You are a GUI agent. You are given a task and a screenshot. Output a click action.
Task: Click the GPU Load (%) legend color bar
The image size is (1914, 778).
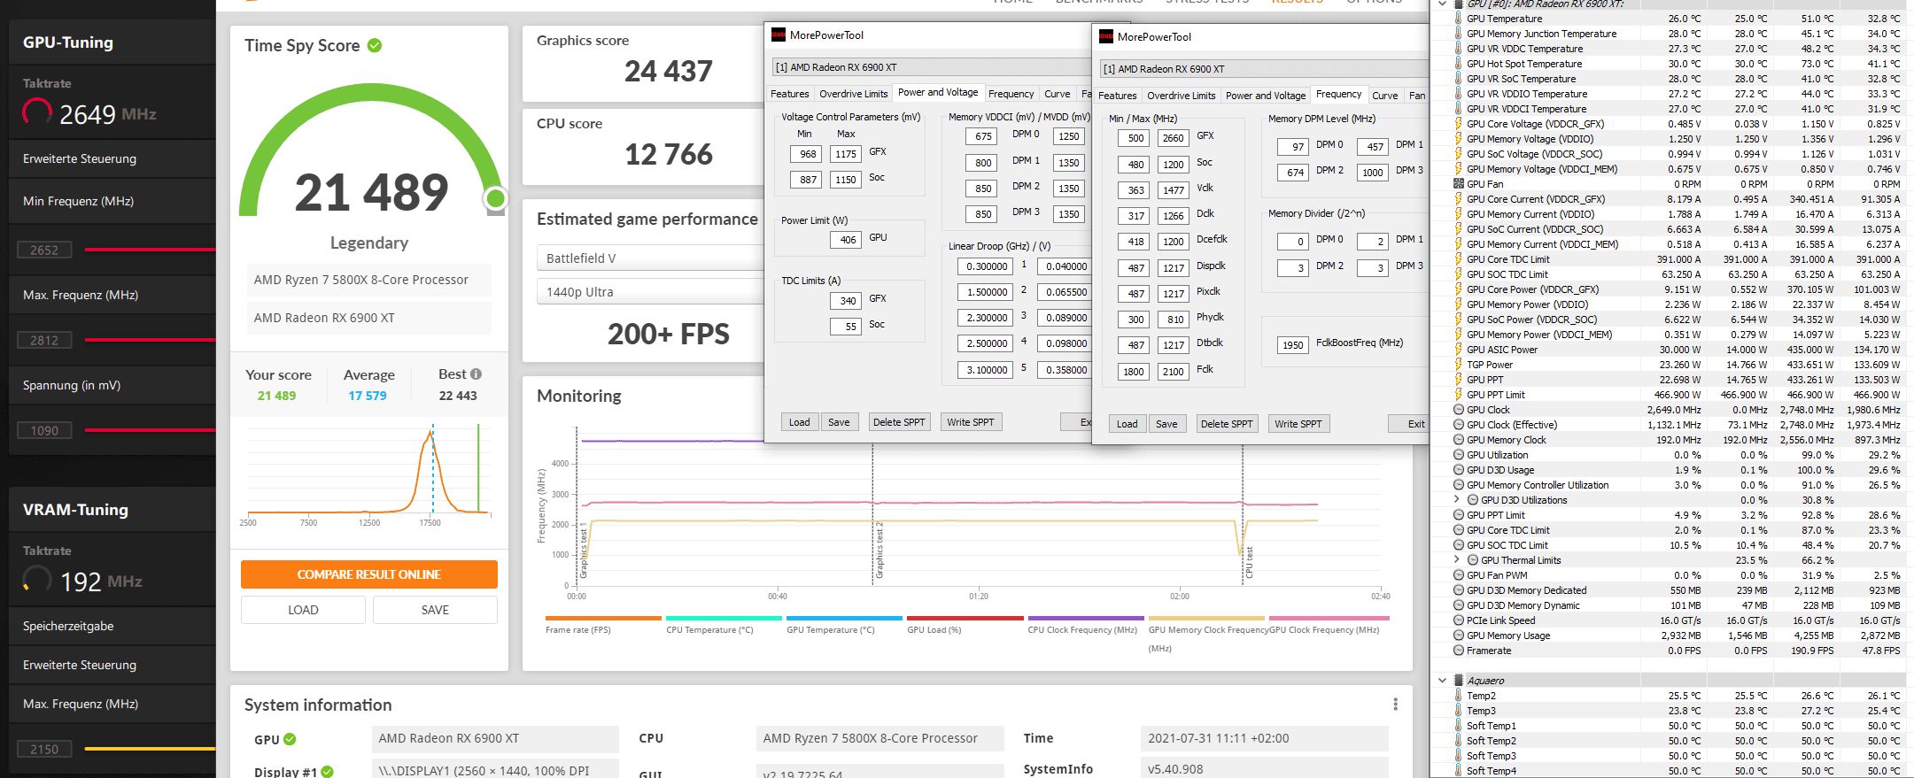[x=965, y=618]
